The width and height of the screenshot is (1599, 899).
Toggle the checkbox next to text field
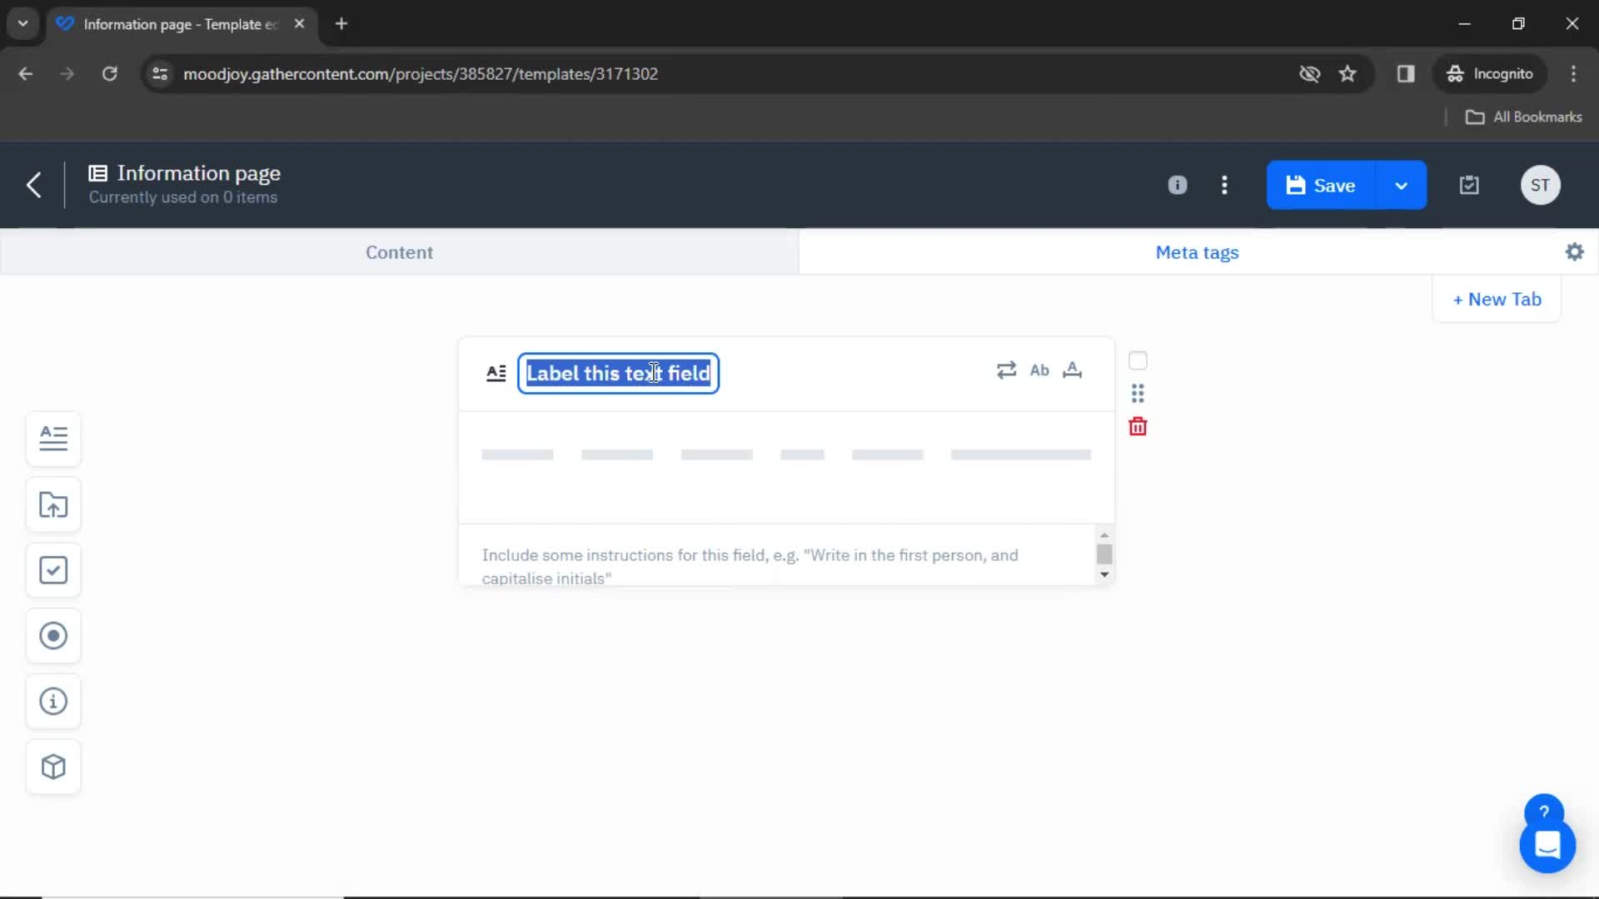pos(1138,360)
